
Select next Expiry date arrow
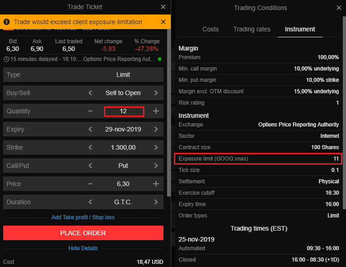click(x=156, y=129)
